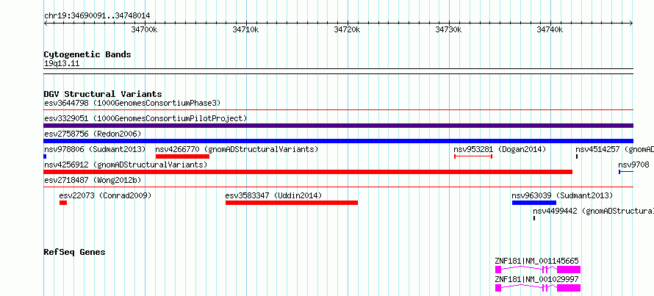Click the nsv963039 (Sudmant2013) label

pyautogui.click(x=562, y=195)
